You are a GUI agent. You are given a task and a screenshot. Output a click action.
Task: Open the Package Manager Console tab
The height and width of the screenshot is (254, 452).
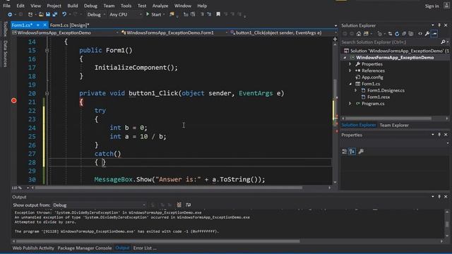coord(85,248)
